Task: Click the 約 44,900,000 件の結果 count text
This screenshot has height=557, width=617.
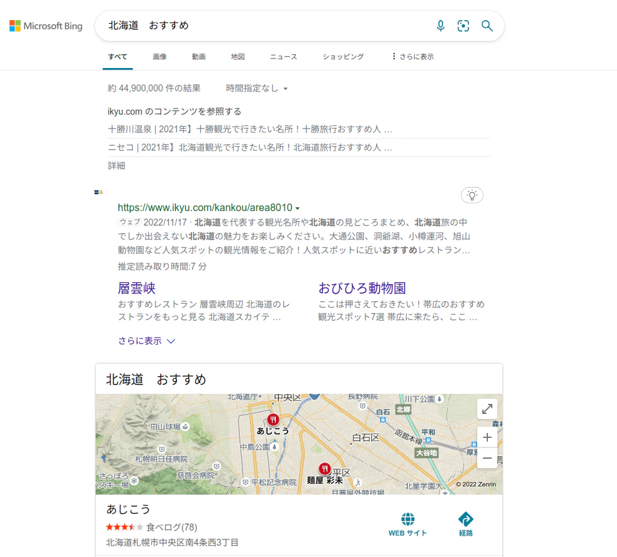Action: pos(154,88)
